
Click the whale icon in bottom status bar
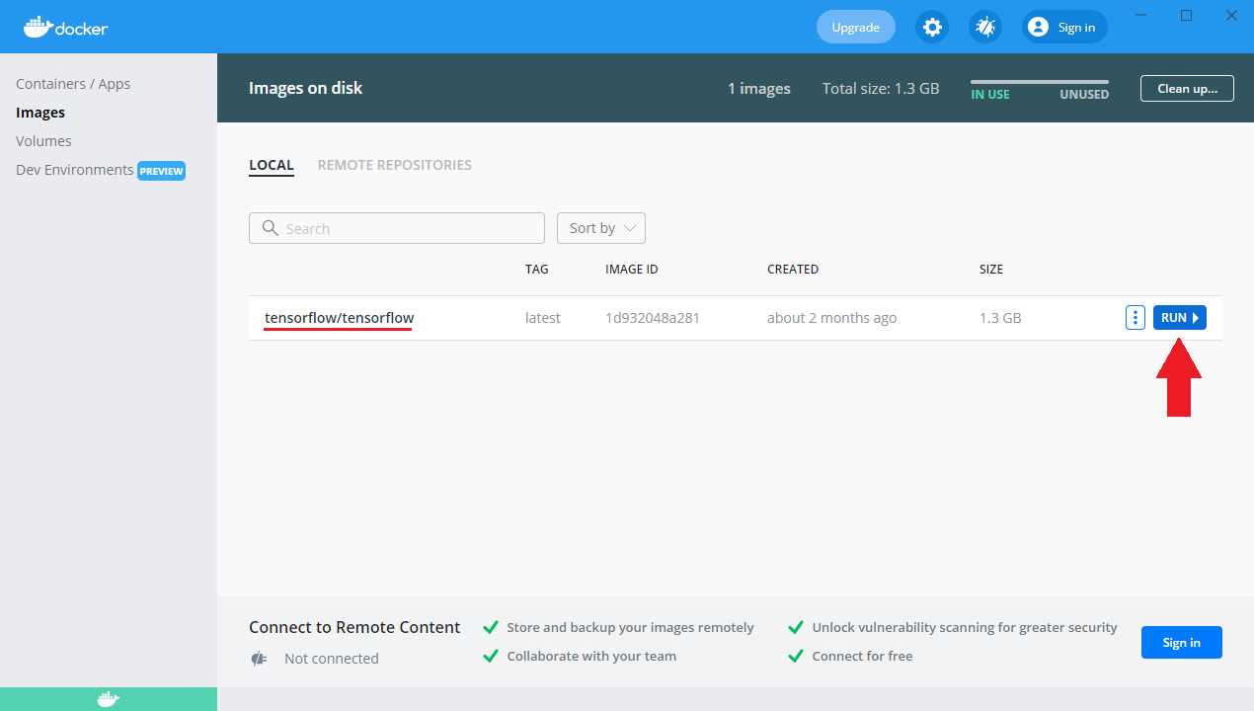(109, 699)
